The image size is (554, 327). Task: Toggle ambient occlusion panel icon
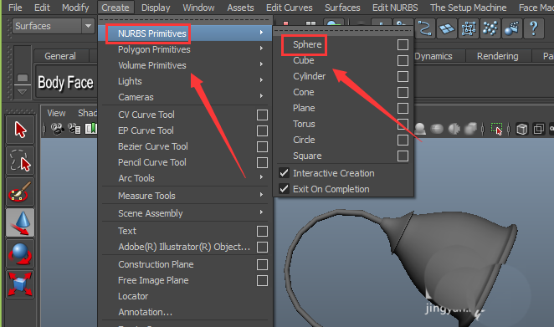[437, 129]
